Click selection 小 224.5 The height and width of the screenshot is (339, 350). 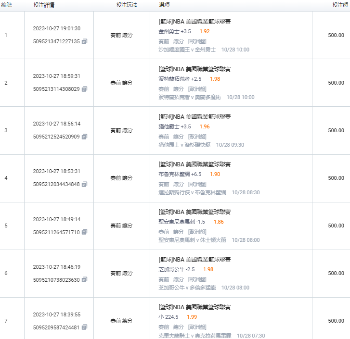point(169,317)
